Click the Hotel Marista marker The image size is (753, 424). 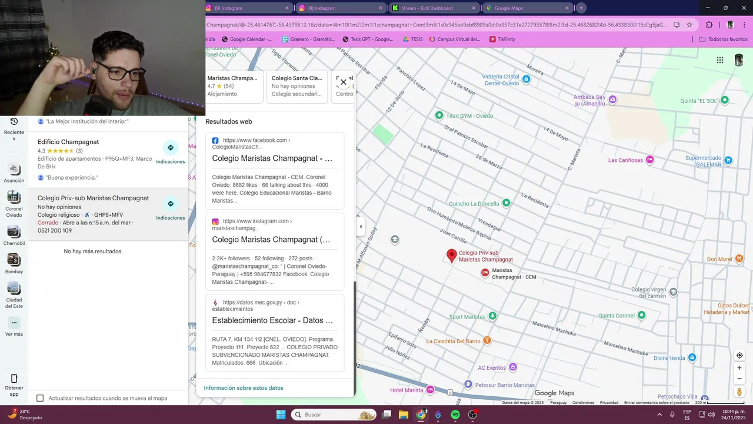[x=430, y=390]
